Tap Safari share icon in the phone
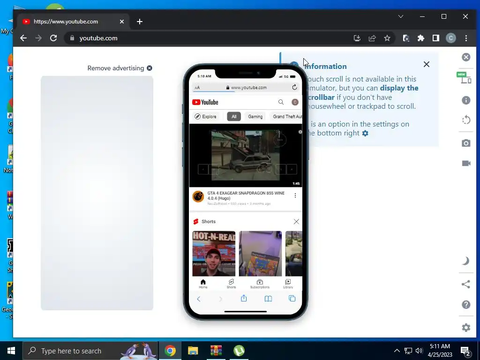 tap(244, 298)
